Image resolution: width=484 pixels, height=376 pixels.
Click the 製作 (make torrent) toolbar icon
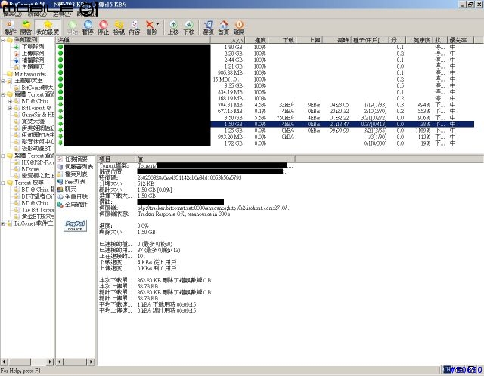tap(10, 27)
